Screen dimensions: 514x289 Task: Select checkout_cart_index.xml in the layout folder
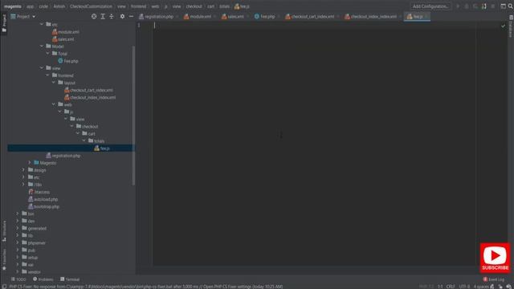tap(88, 90)
